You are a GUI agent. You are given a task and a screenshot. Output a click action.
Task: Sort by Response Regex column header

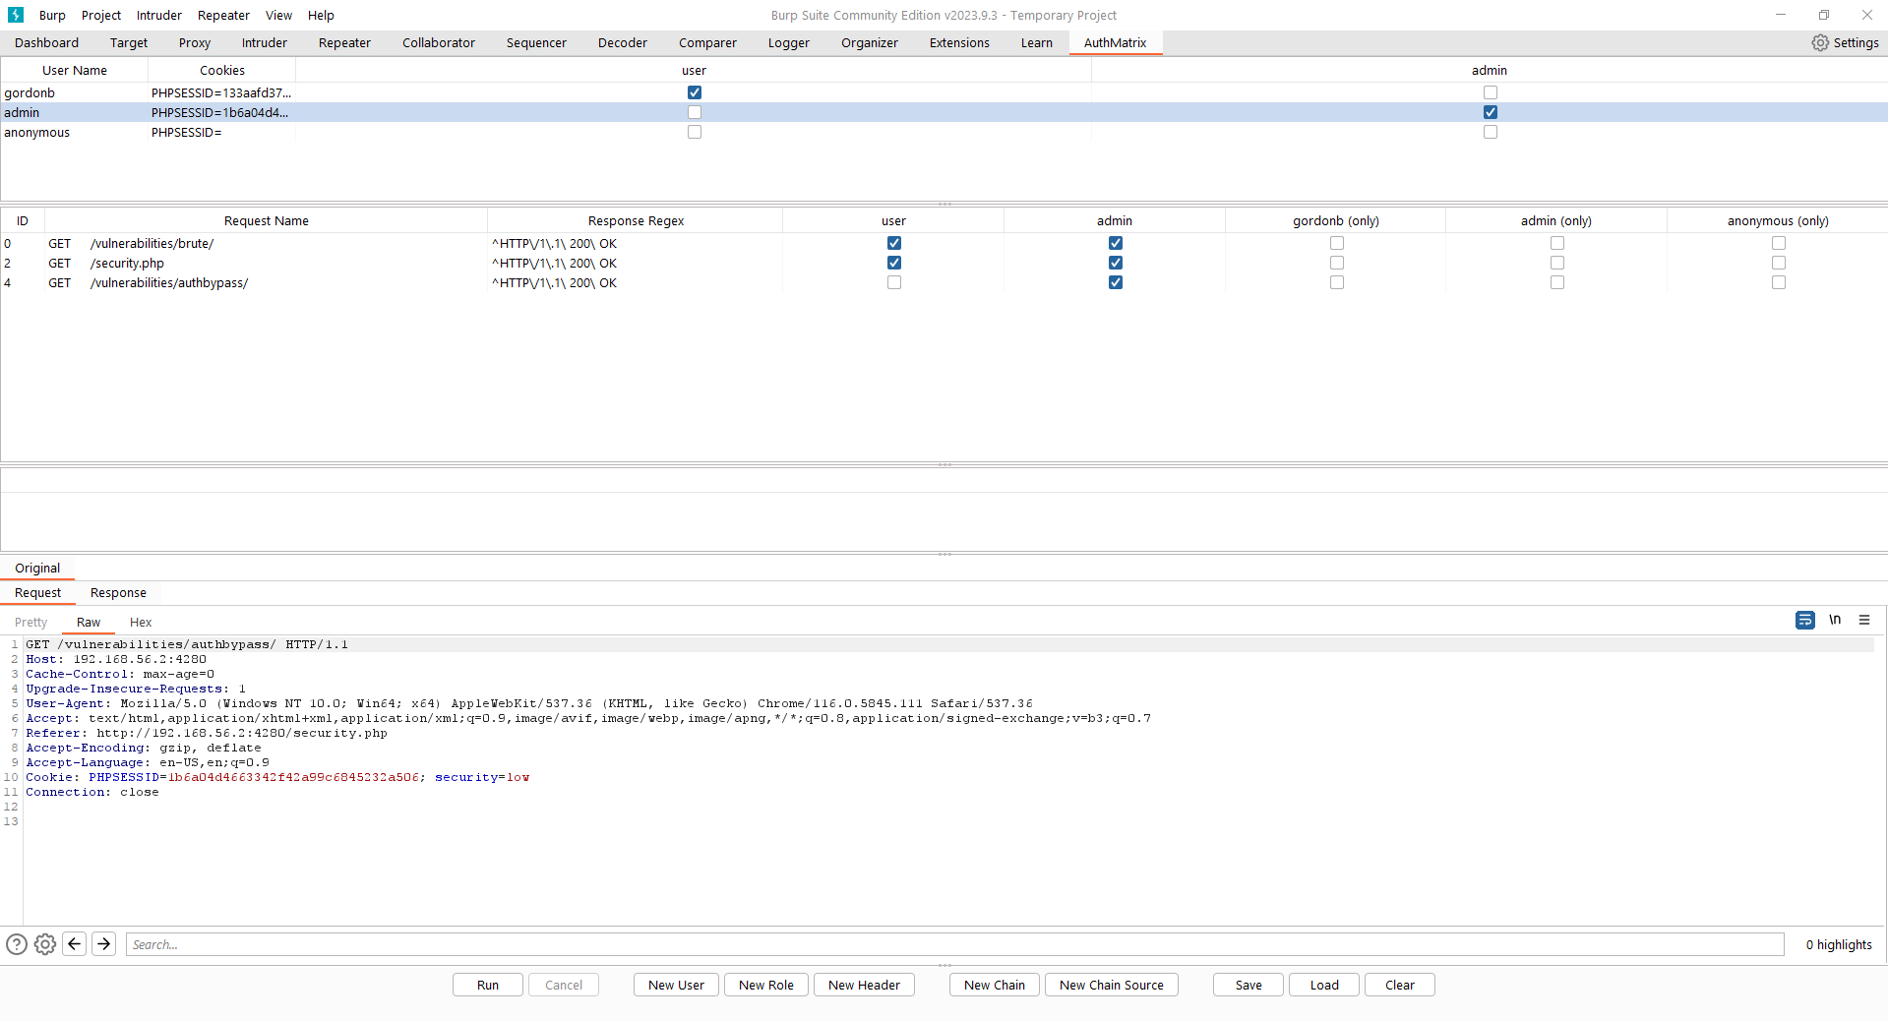(x=636, y=220)
